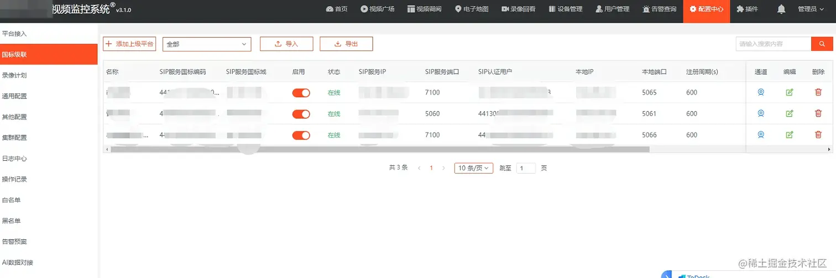
Task: Go to 首页 in top navigation
Action: pyautogui.click(x=337, y=9)
